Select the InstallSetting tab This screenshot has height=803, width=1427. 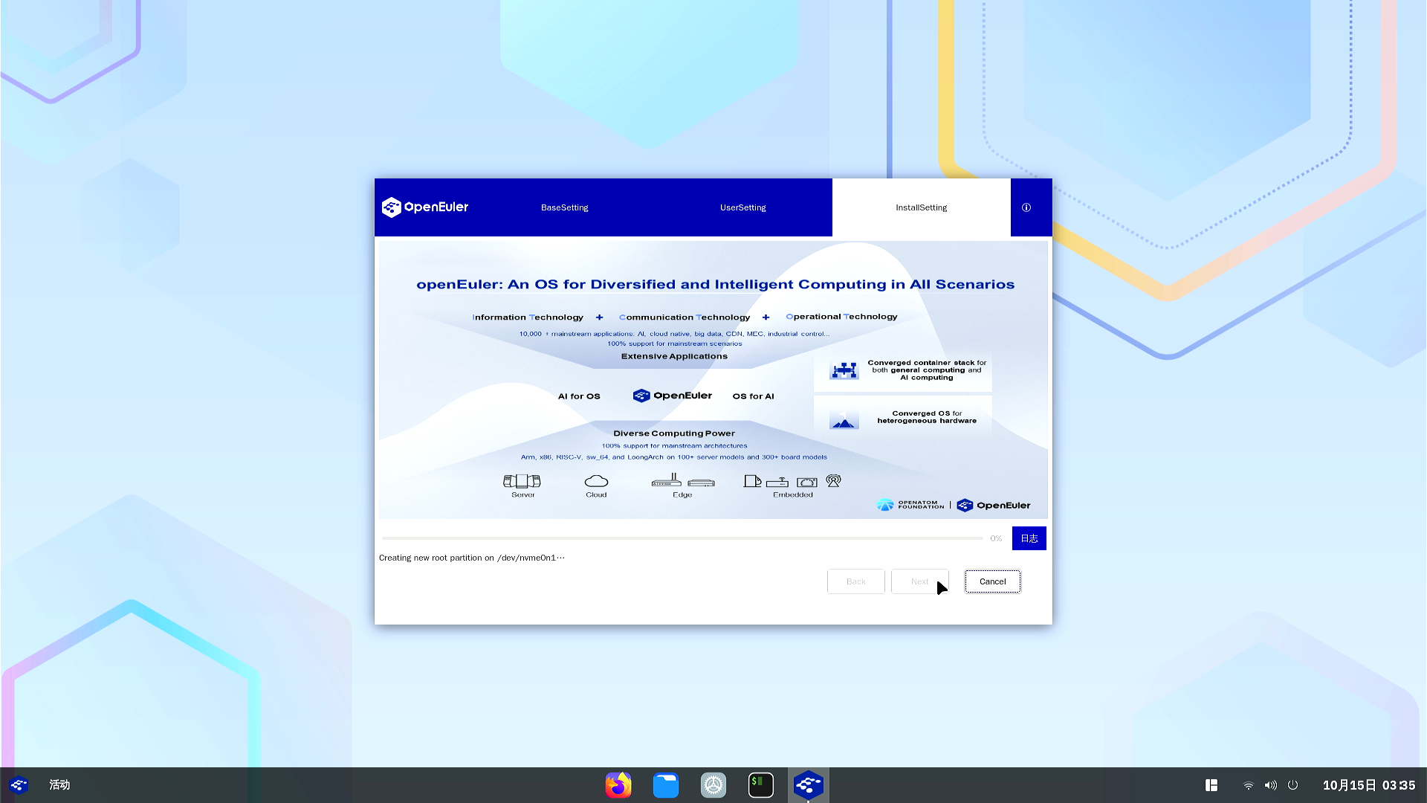coord(921,207)
